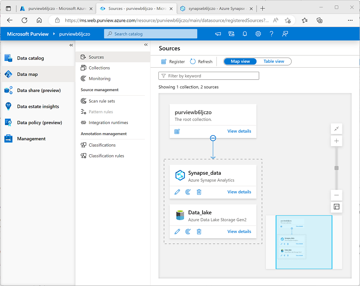Delete the Synapse_data source
The image size is (360, 286).
click(x=199, y=192)
